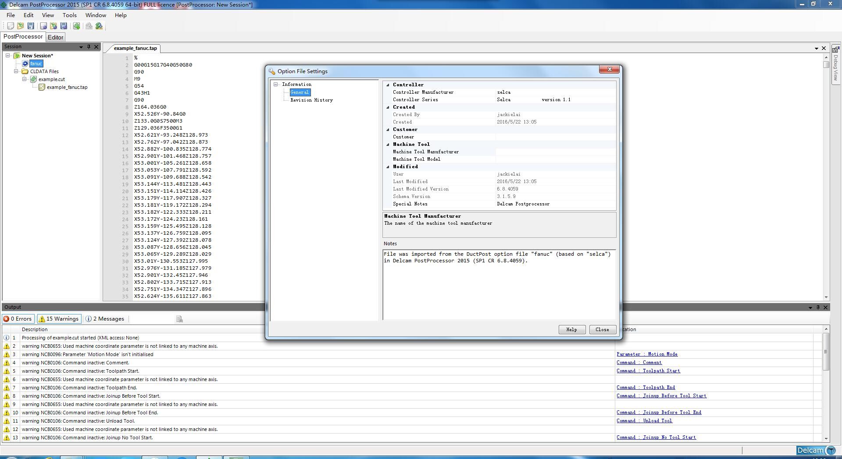Collapse the CLDATA Files tree node
Viewport: 842px width, 459px height.
coord(16,71)
